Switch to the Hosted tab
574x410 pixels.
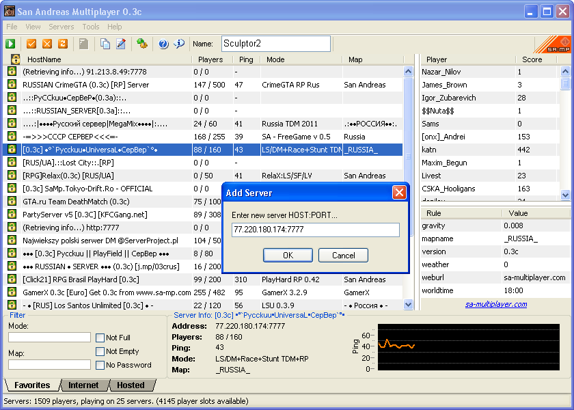point(131,385)
